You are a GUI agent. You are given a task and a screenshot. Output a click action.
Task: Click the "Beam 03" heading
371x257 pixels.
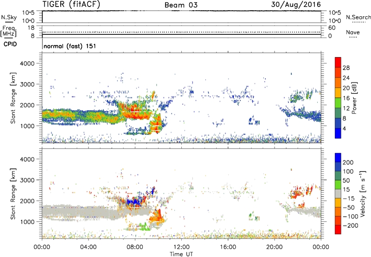pos(181,5)
